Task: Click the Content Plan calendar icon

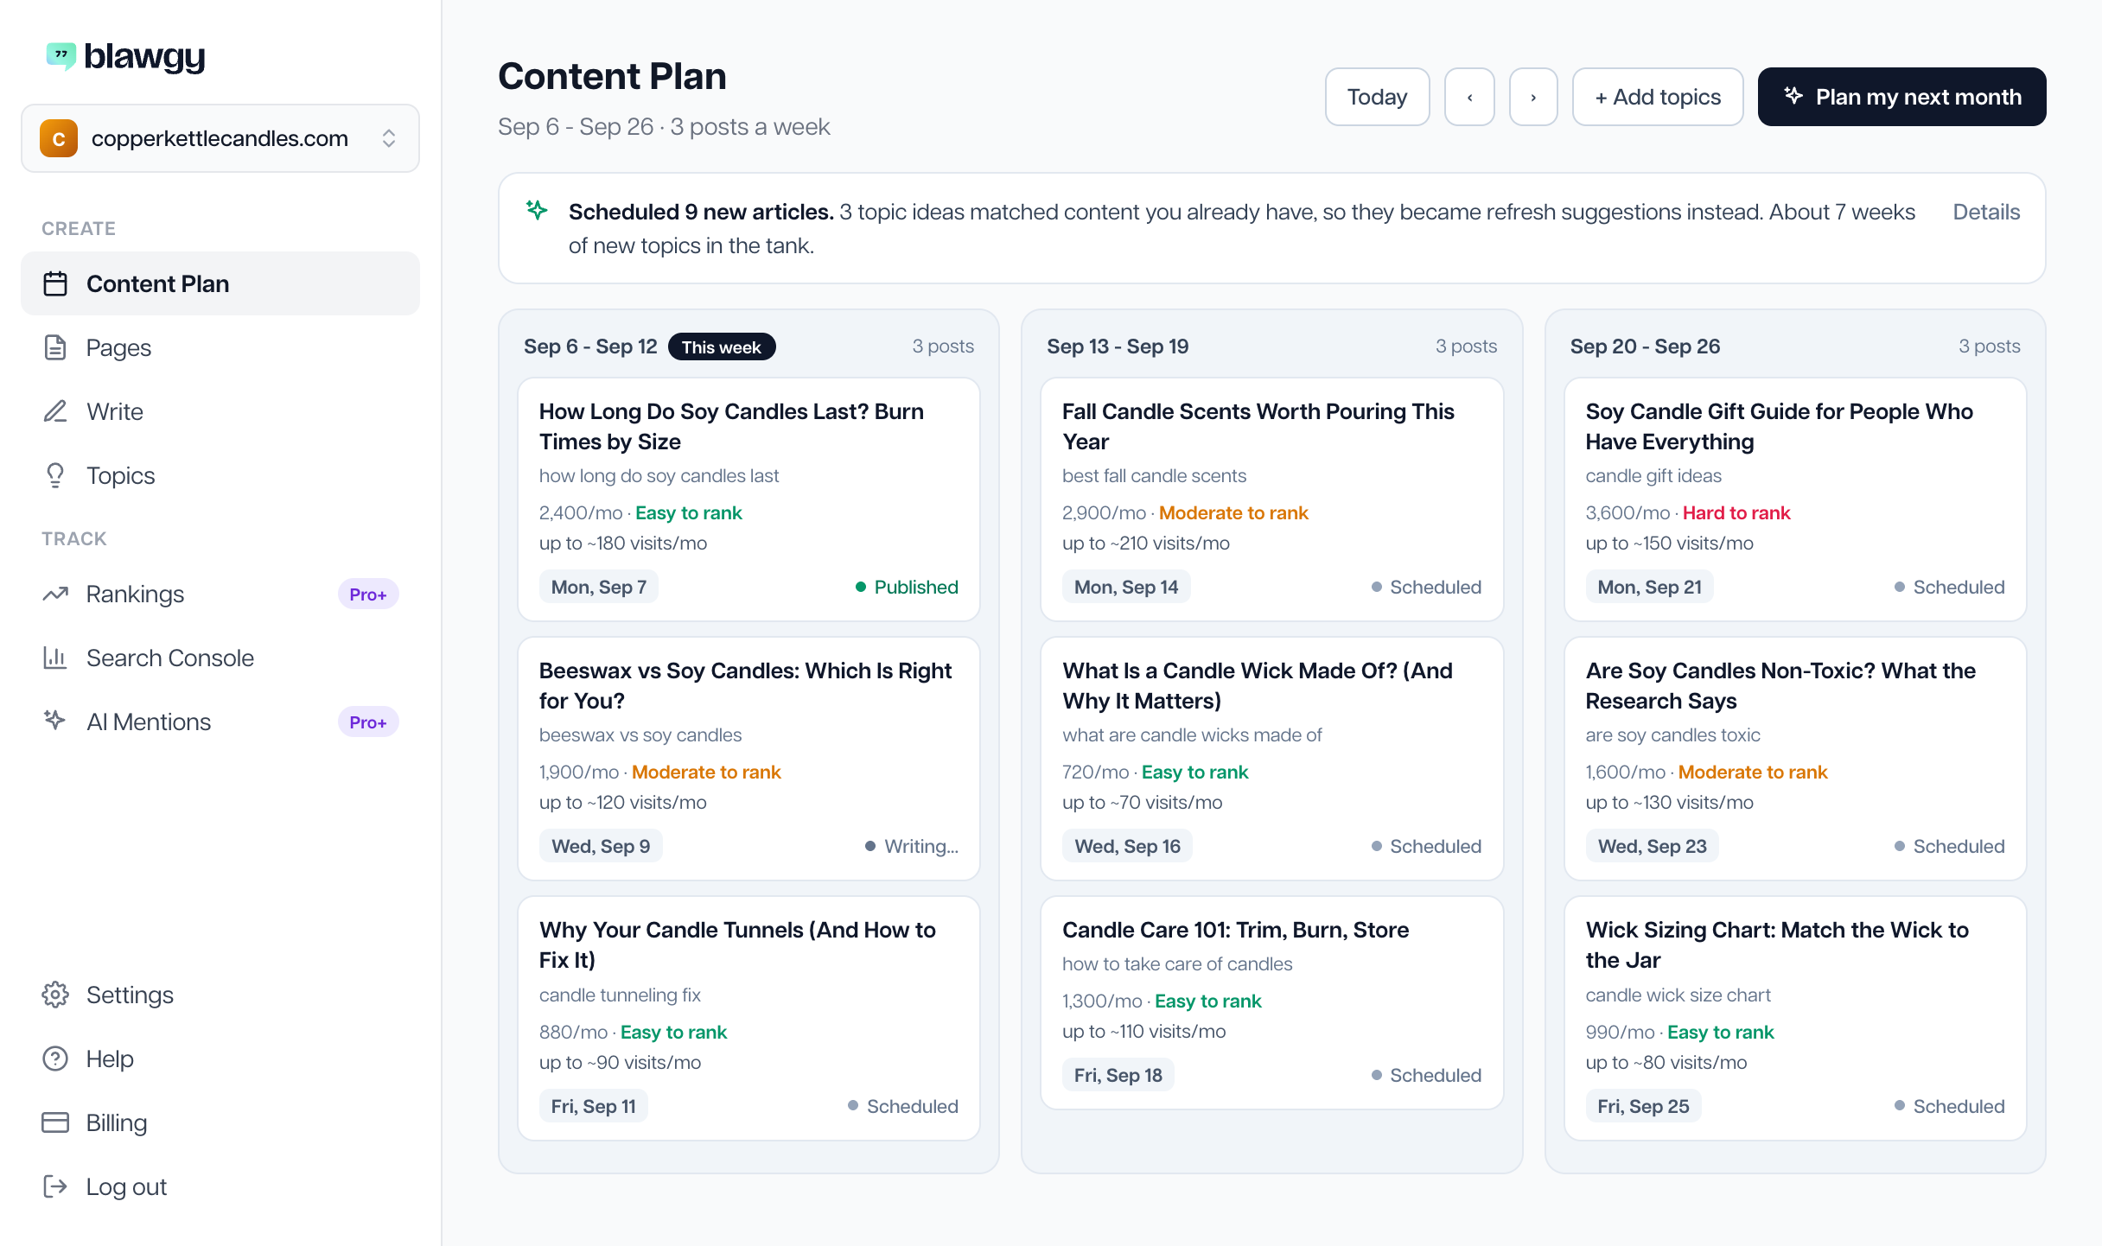Action: [x=55, y=283]
